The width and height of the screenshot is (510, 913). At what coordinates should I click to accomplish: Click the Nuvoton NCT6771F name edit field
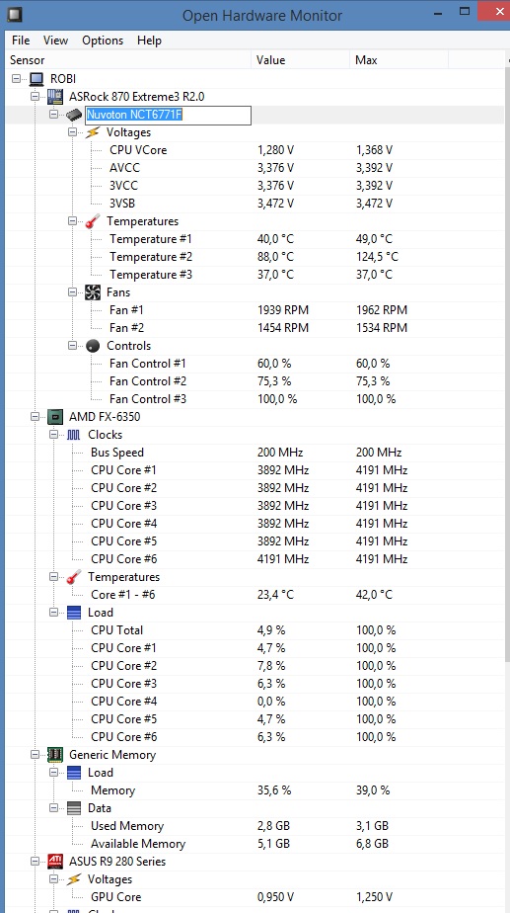pos(169,116)
